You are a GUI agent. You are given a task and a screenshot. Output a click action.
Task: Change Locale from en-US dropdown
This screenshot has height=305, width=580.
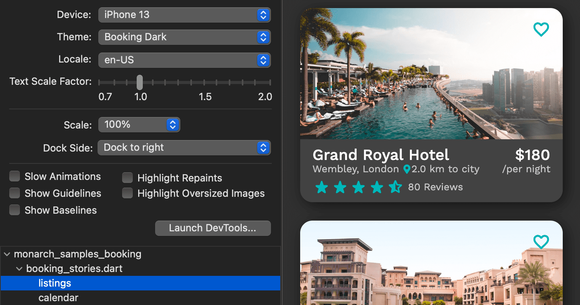184,60
